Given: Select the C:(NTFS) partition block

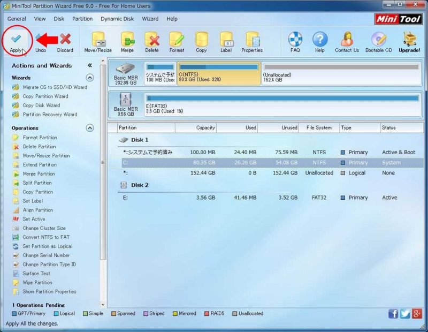Looking at the screenshot, I should click(219, 73).
